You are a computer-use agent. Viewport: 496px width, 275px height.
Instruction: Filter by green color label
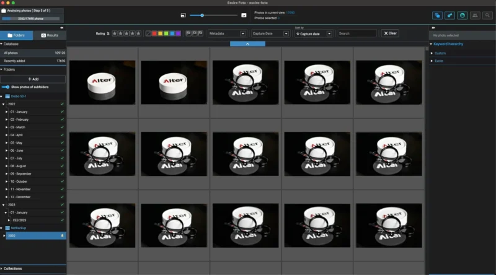[166, 33]
